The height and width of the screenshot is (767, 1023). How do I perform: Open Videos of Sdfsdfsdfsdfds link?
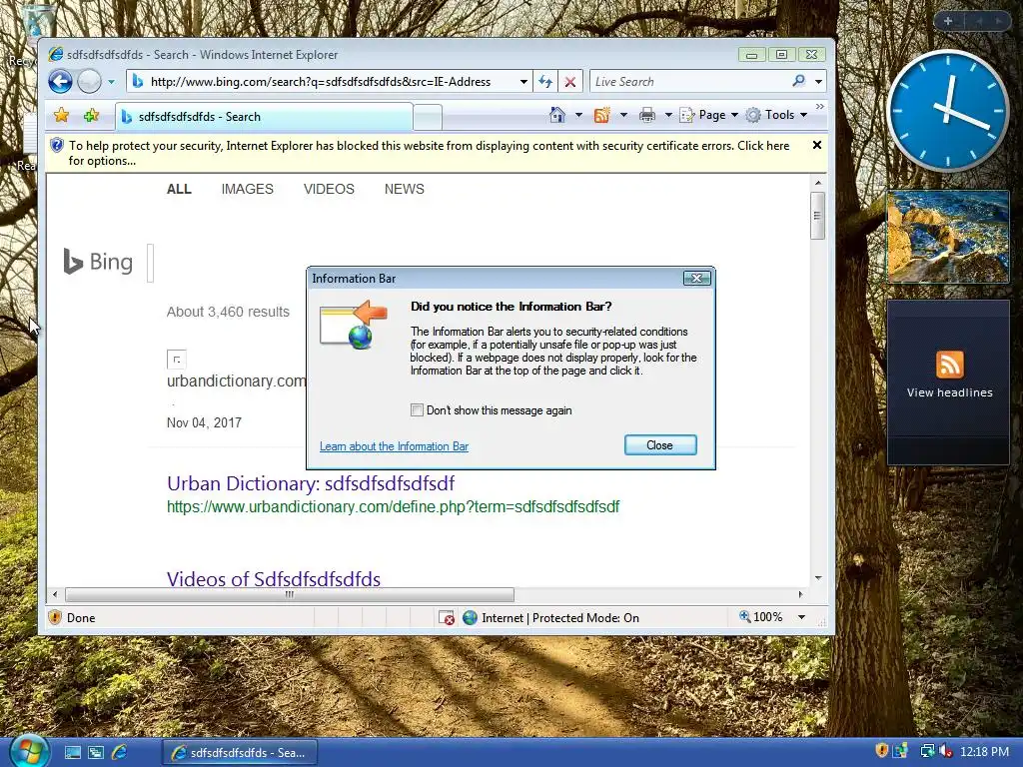click(274, 578)
